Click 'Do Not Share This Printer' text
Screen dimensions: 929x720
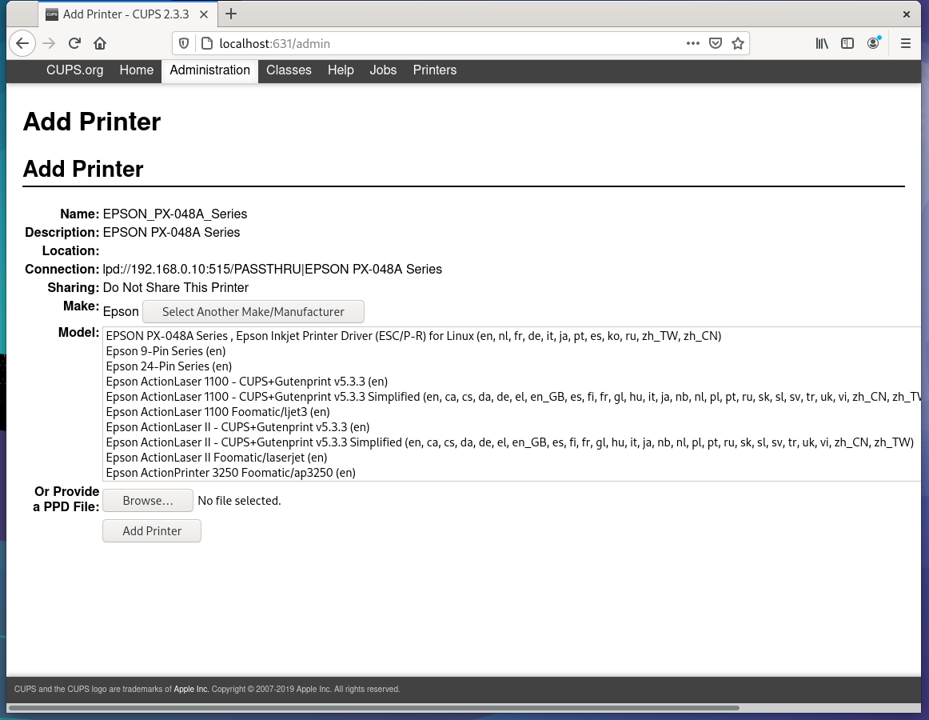coord(176,288)
